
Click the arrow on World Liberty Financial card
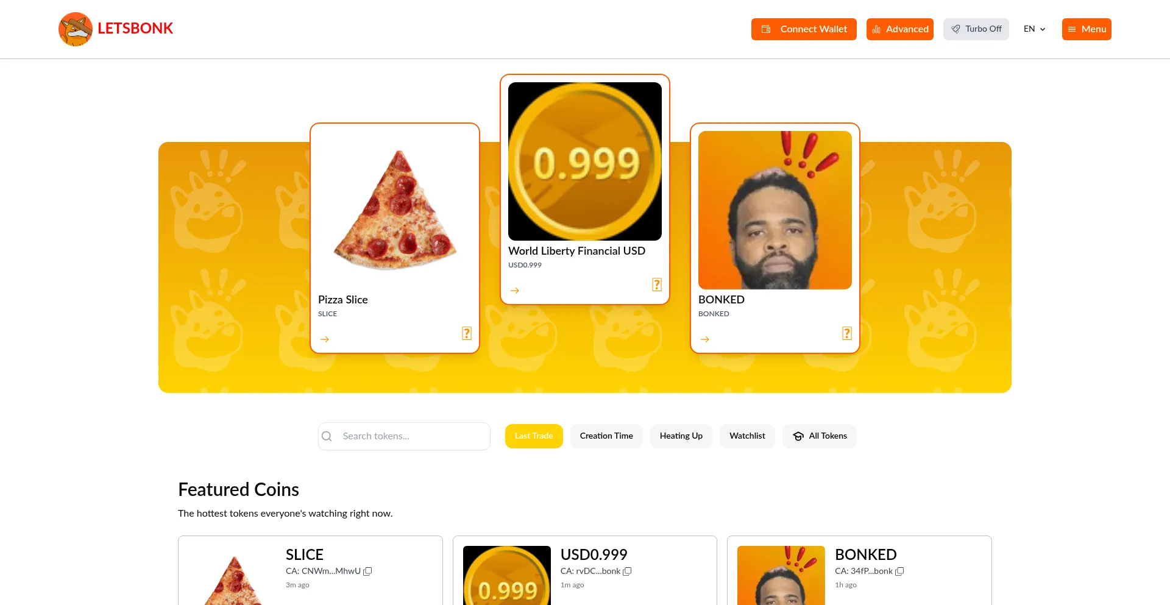point(515,291)
